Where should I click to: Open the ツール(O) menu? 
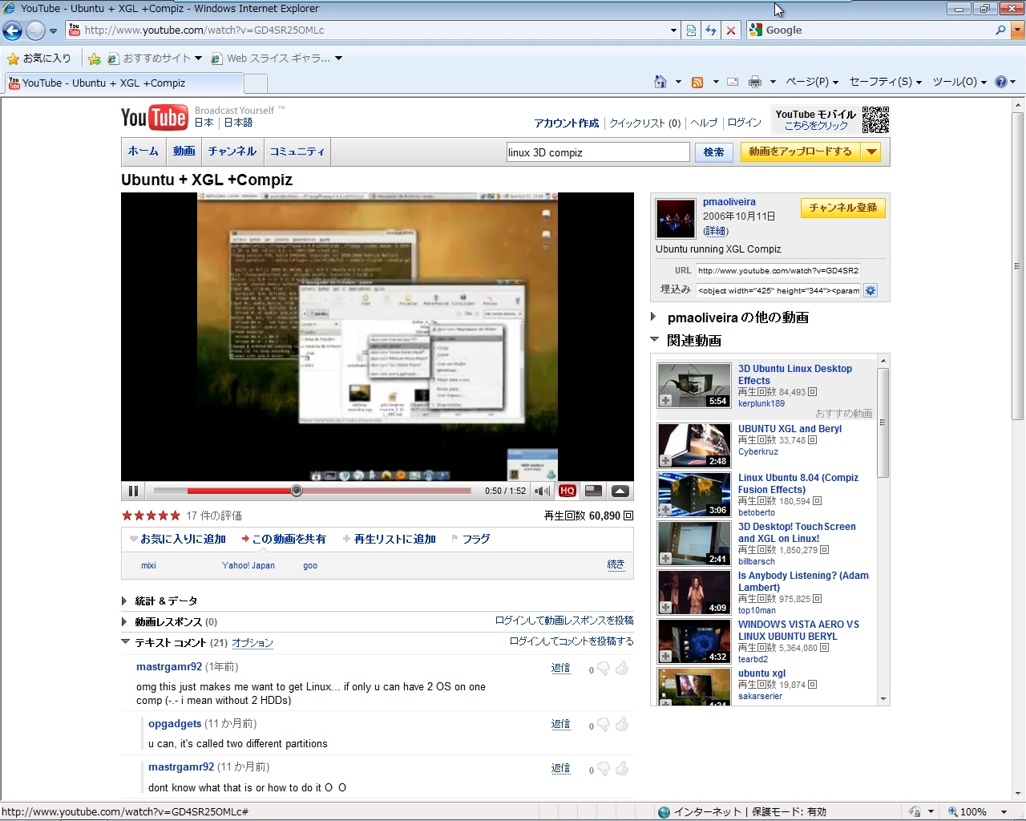click(x=959, y=82)
